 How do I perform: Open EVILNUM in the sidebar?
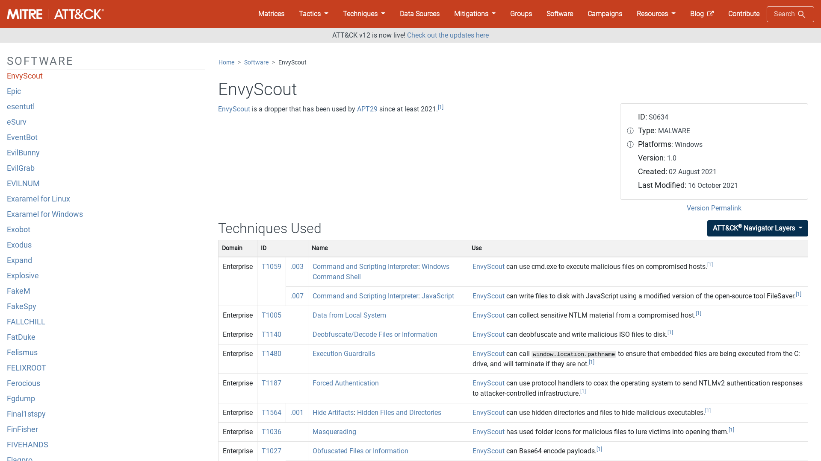pos(23,184)
